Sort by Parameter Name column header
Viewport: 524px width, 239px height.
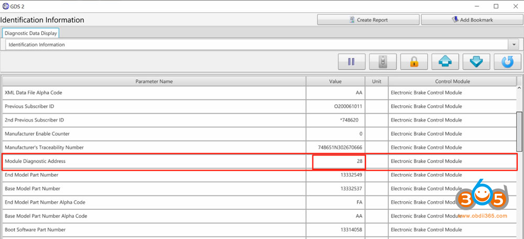pos(154,81)
